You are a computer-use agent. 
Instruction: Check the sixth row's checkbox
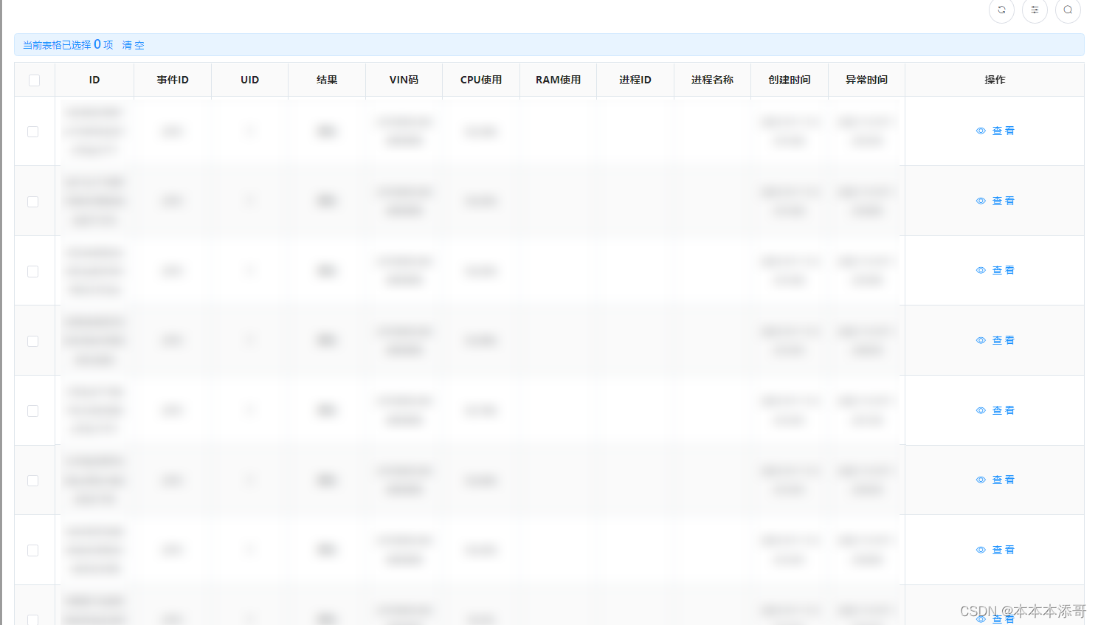32,480
